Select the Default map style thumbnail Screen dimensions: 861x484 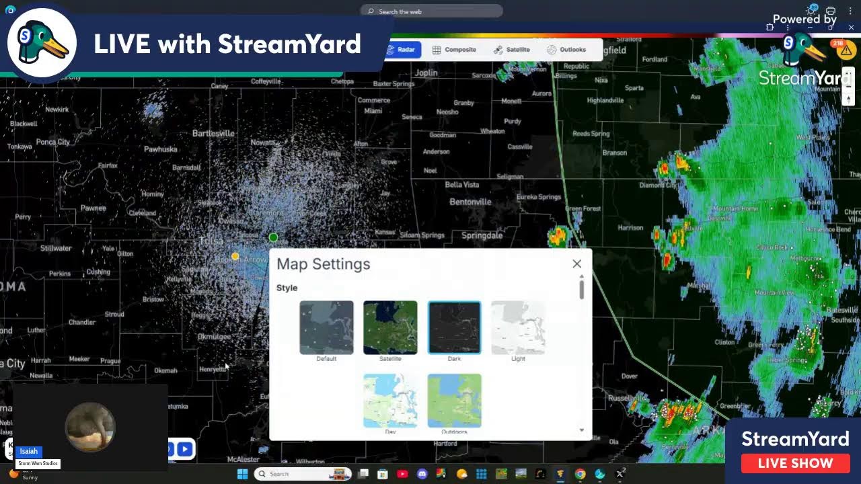[x=326, y=327]
